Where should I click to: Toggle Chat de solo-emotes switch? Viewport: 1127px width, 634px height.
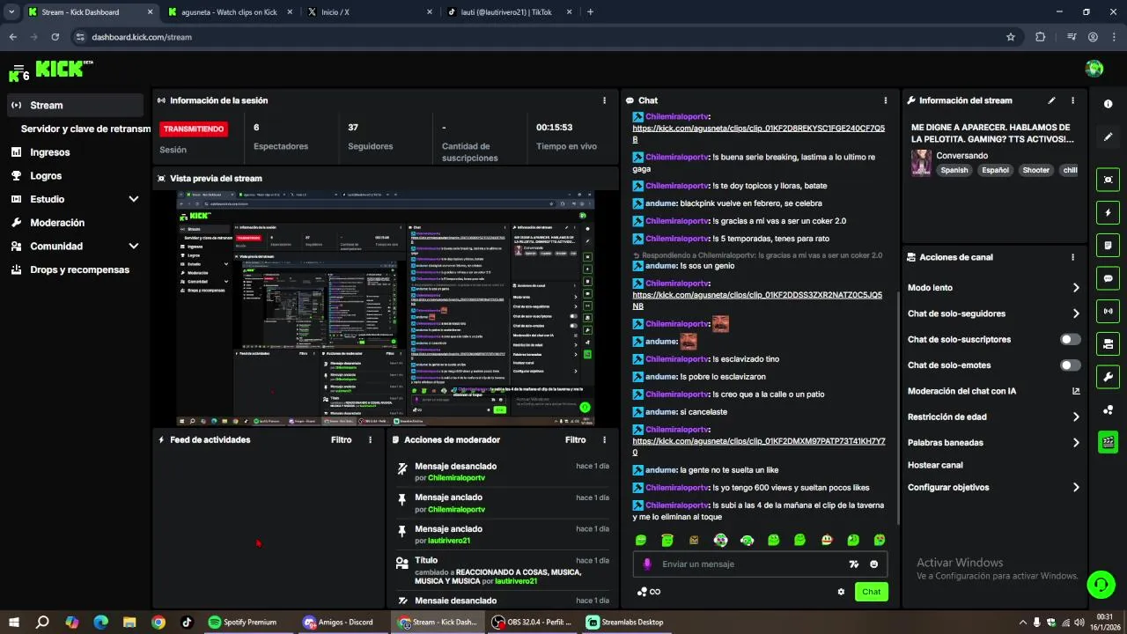click(1071, 365)
